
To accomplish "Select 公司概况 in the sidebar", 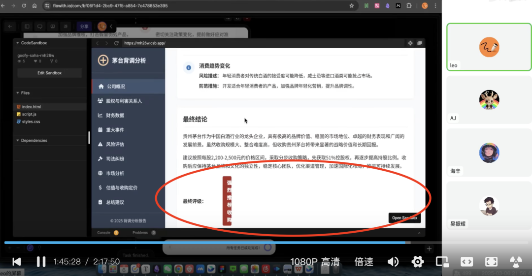I will [128, 87].
